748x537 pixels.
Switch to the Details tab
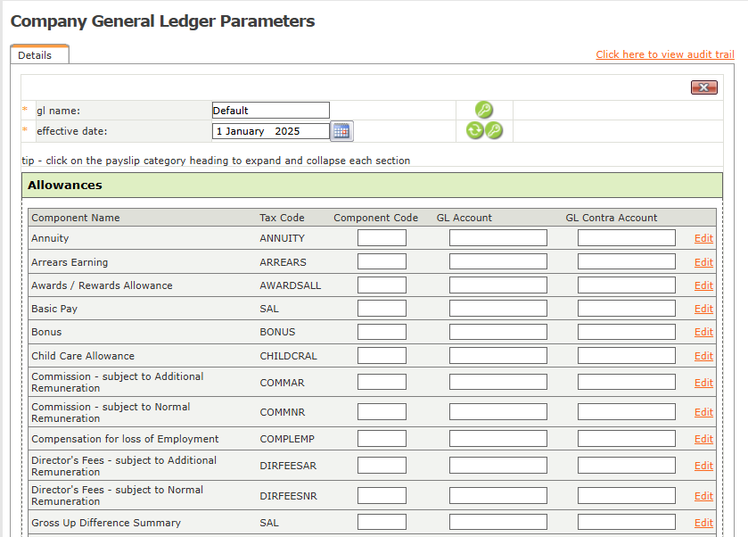36,55
